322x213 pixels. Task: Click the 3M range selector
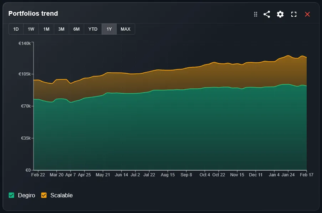coord(61,29)
